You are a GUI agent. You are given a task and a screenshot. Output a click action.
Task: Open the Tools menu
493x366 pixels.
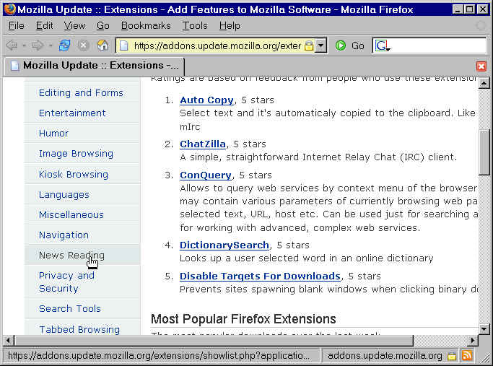coord(195,26)
